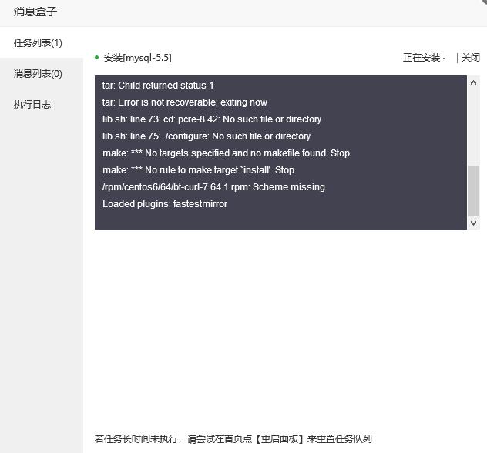
Task: Click 'Loaded plugins: fastestmirror' log line
Action: [x=165, y=204]
